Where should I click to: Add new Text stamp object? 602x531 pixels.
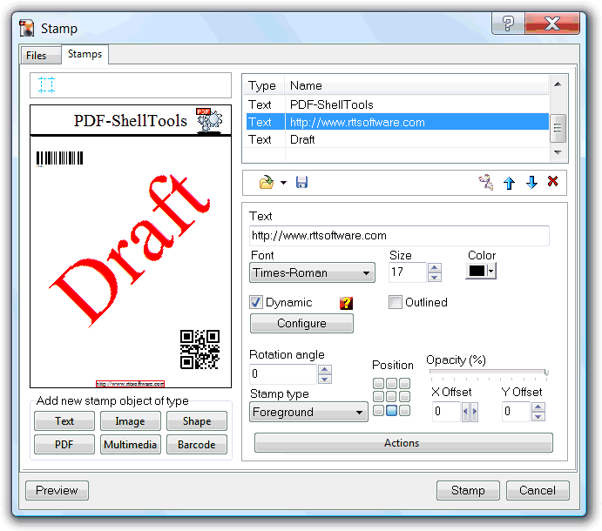tap(64, 421)
